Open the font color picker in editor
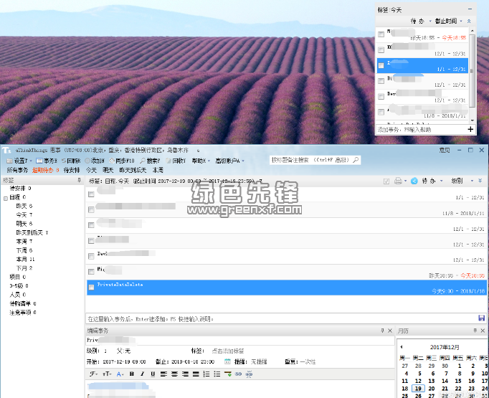489x398 pixels. coord(120,374)
